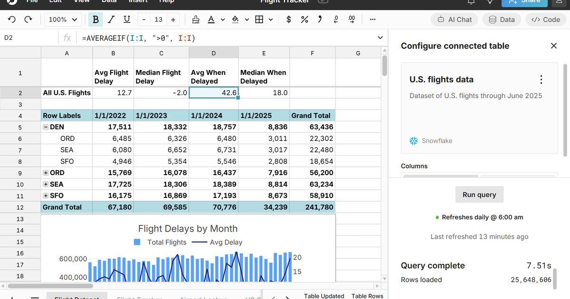Open the Data panel button
This screenshot has height=299, width=570.
point(502,19)
